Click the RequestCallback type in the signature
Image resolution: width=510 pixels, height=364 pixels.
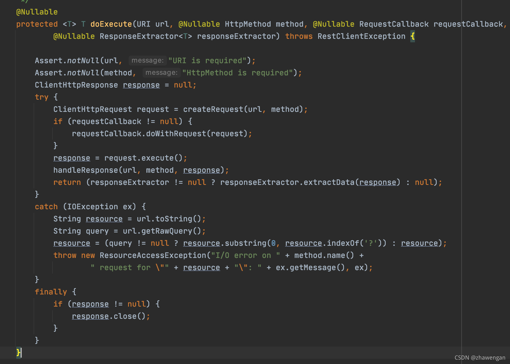point(394,24)
